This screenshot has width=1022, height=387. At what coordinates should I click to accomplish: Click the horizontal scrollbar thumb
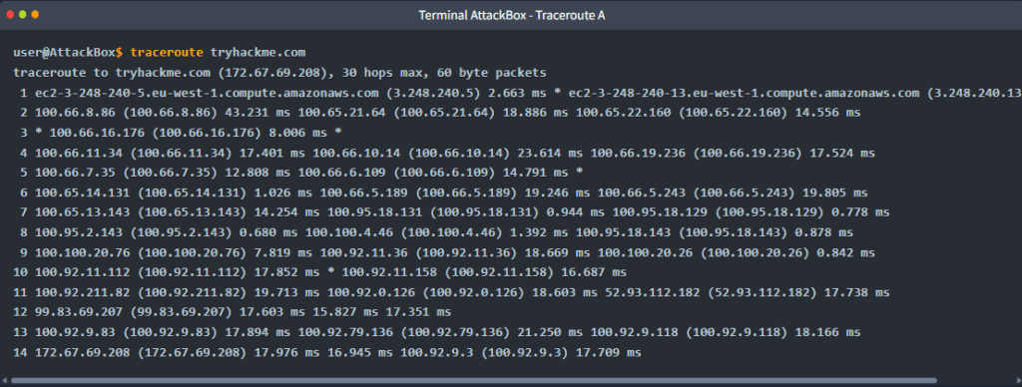click(x=474, y=380)
